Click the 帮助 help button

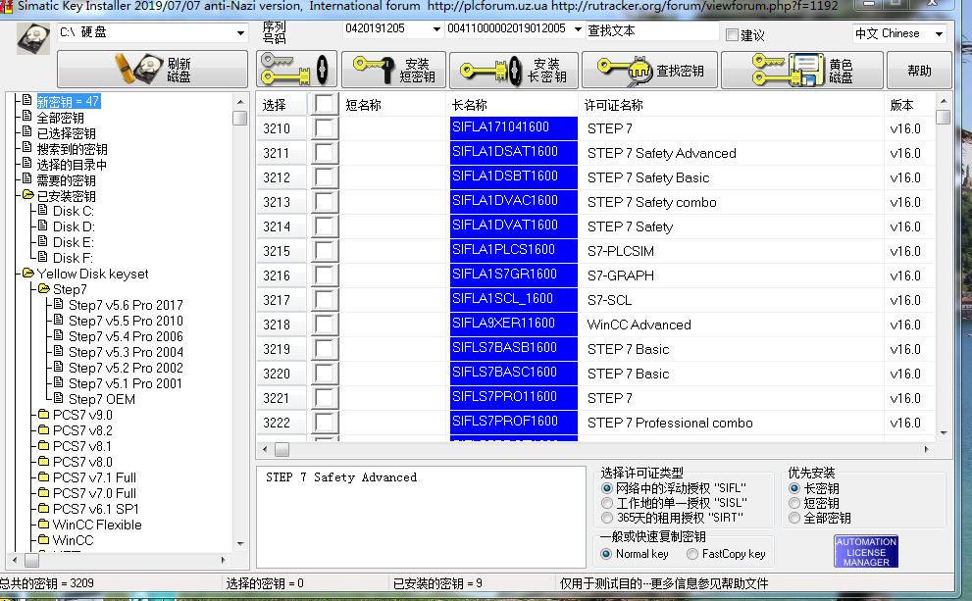coord(919,71)
